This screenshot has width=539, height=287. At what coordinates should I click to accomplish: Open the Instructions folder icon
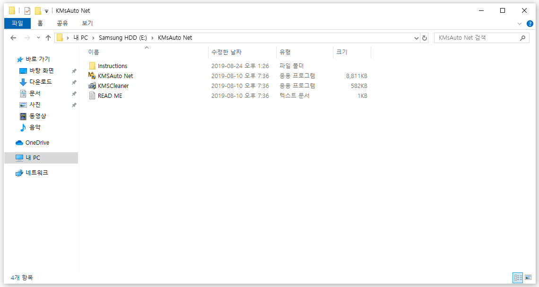pyautogui.click(x=92, y=66)
